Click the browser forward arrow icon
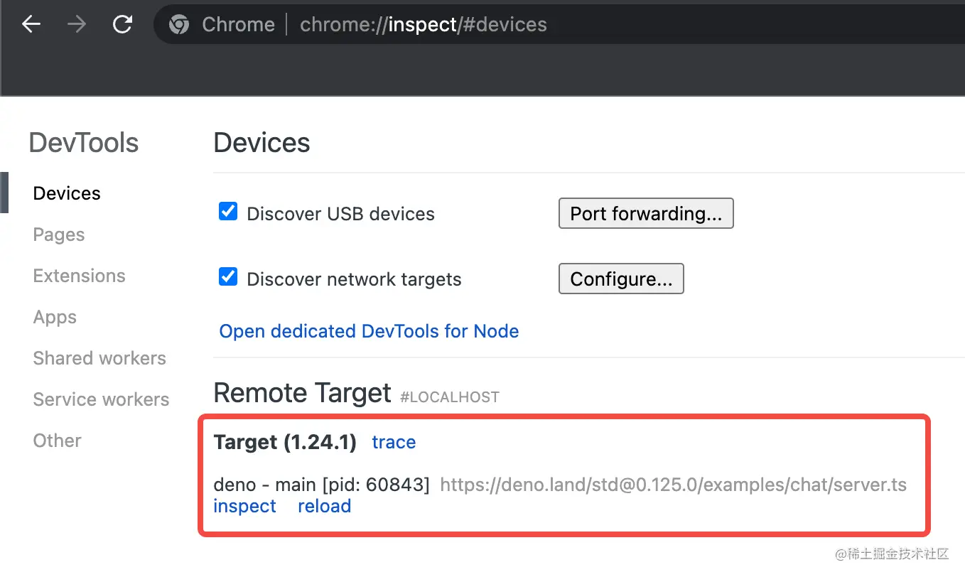Viewport: 965px width, 577px height. (x=77, y=25)
